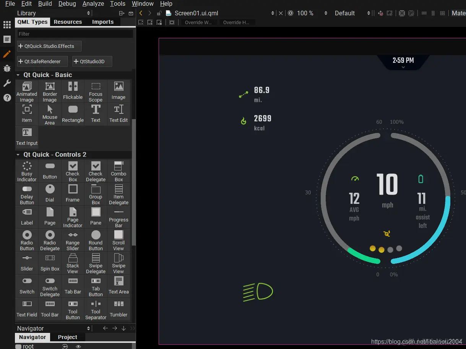Select the Border Image component

pyautogui.click(x=50, y=92)
